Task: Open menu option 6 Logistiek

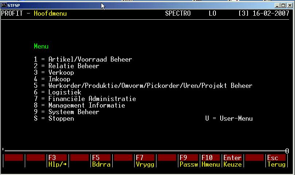Action: 57,92
